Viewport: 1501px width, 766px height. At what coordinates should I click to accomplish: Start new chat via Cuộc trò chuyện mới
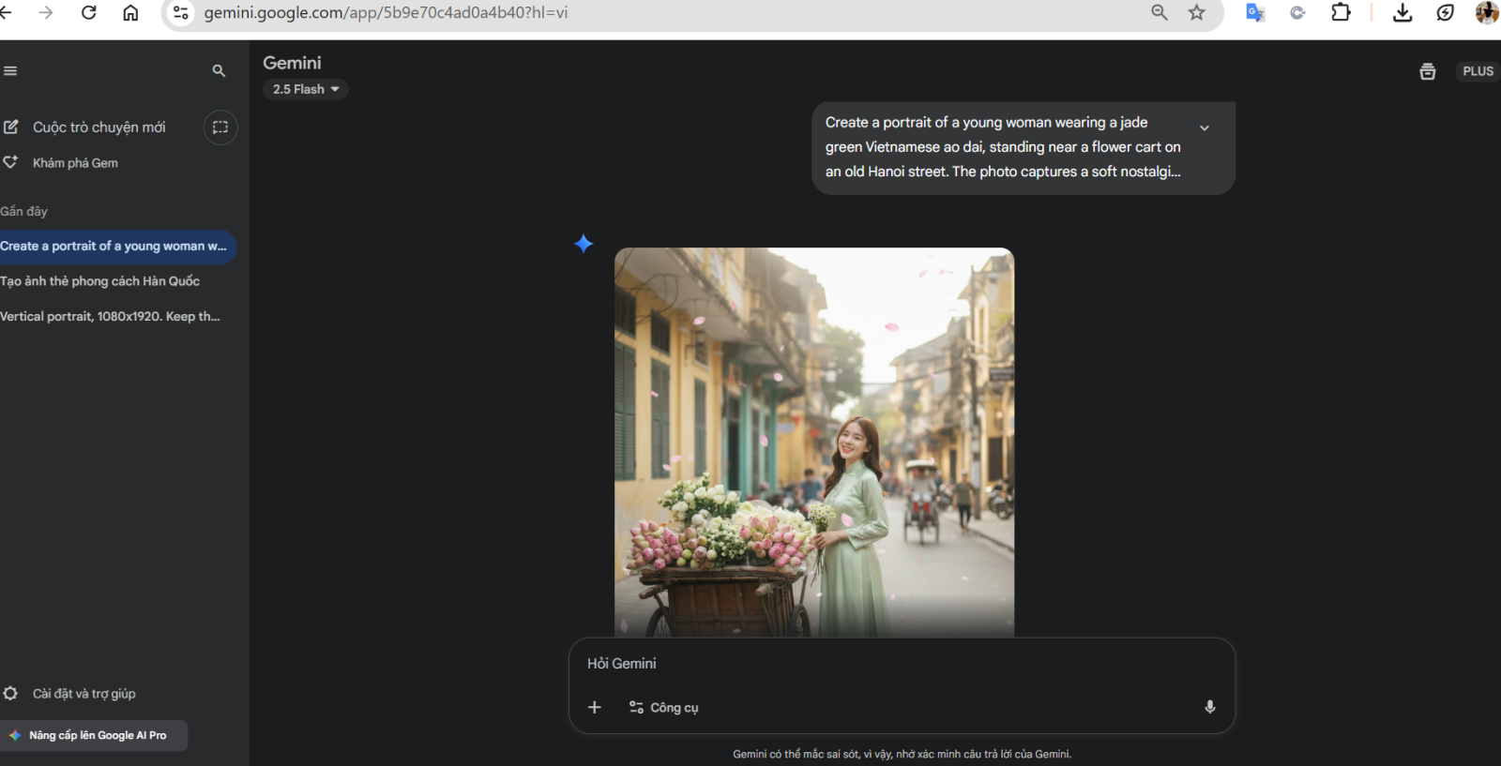(x=99, y=128)
